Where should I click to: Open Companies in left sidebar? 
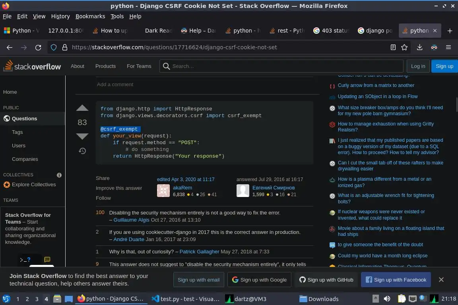(x=25, y=159)
